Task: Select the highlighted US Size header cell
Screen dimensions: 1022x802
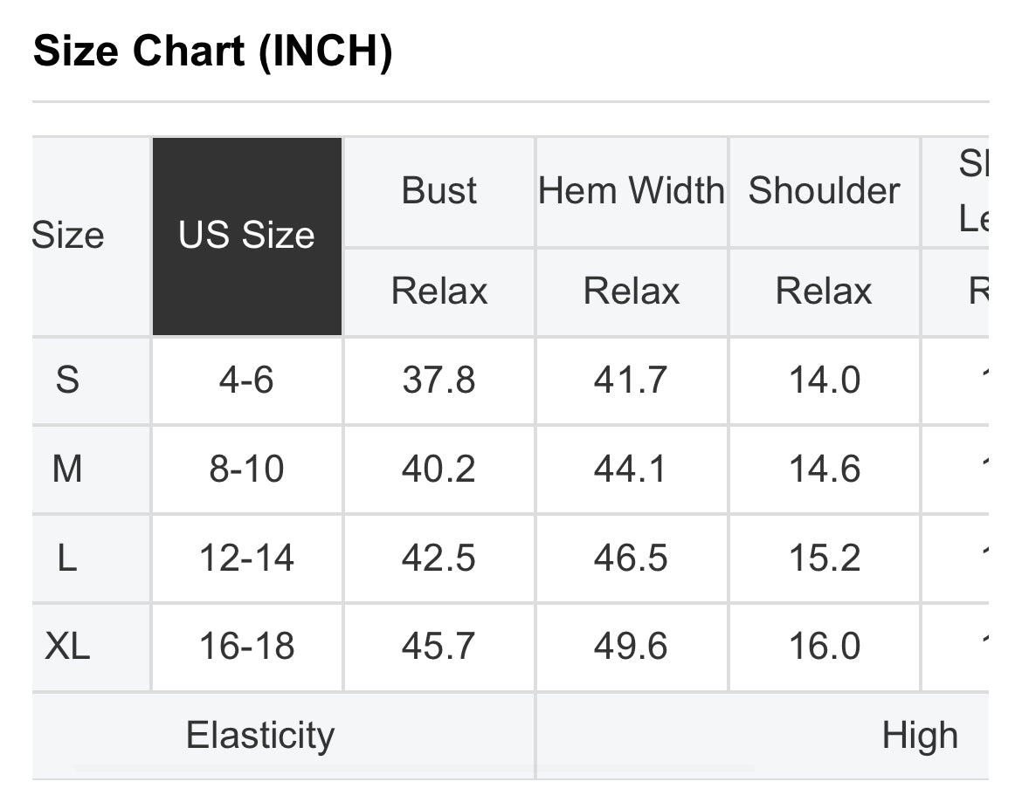Action: coord(247,236)
